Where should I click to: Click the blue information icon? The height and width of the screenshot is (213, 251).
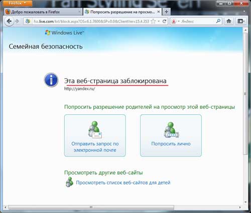[x=51, y=80]
